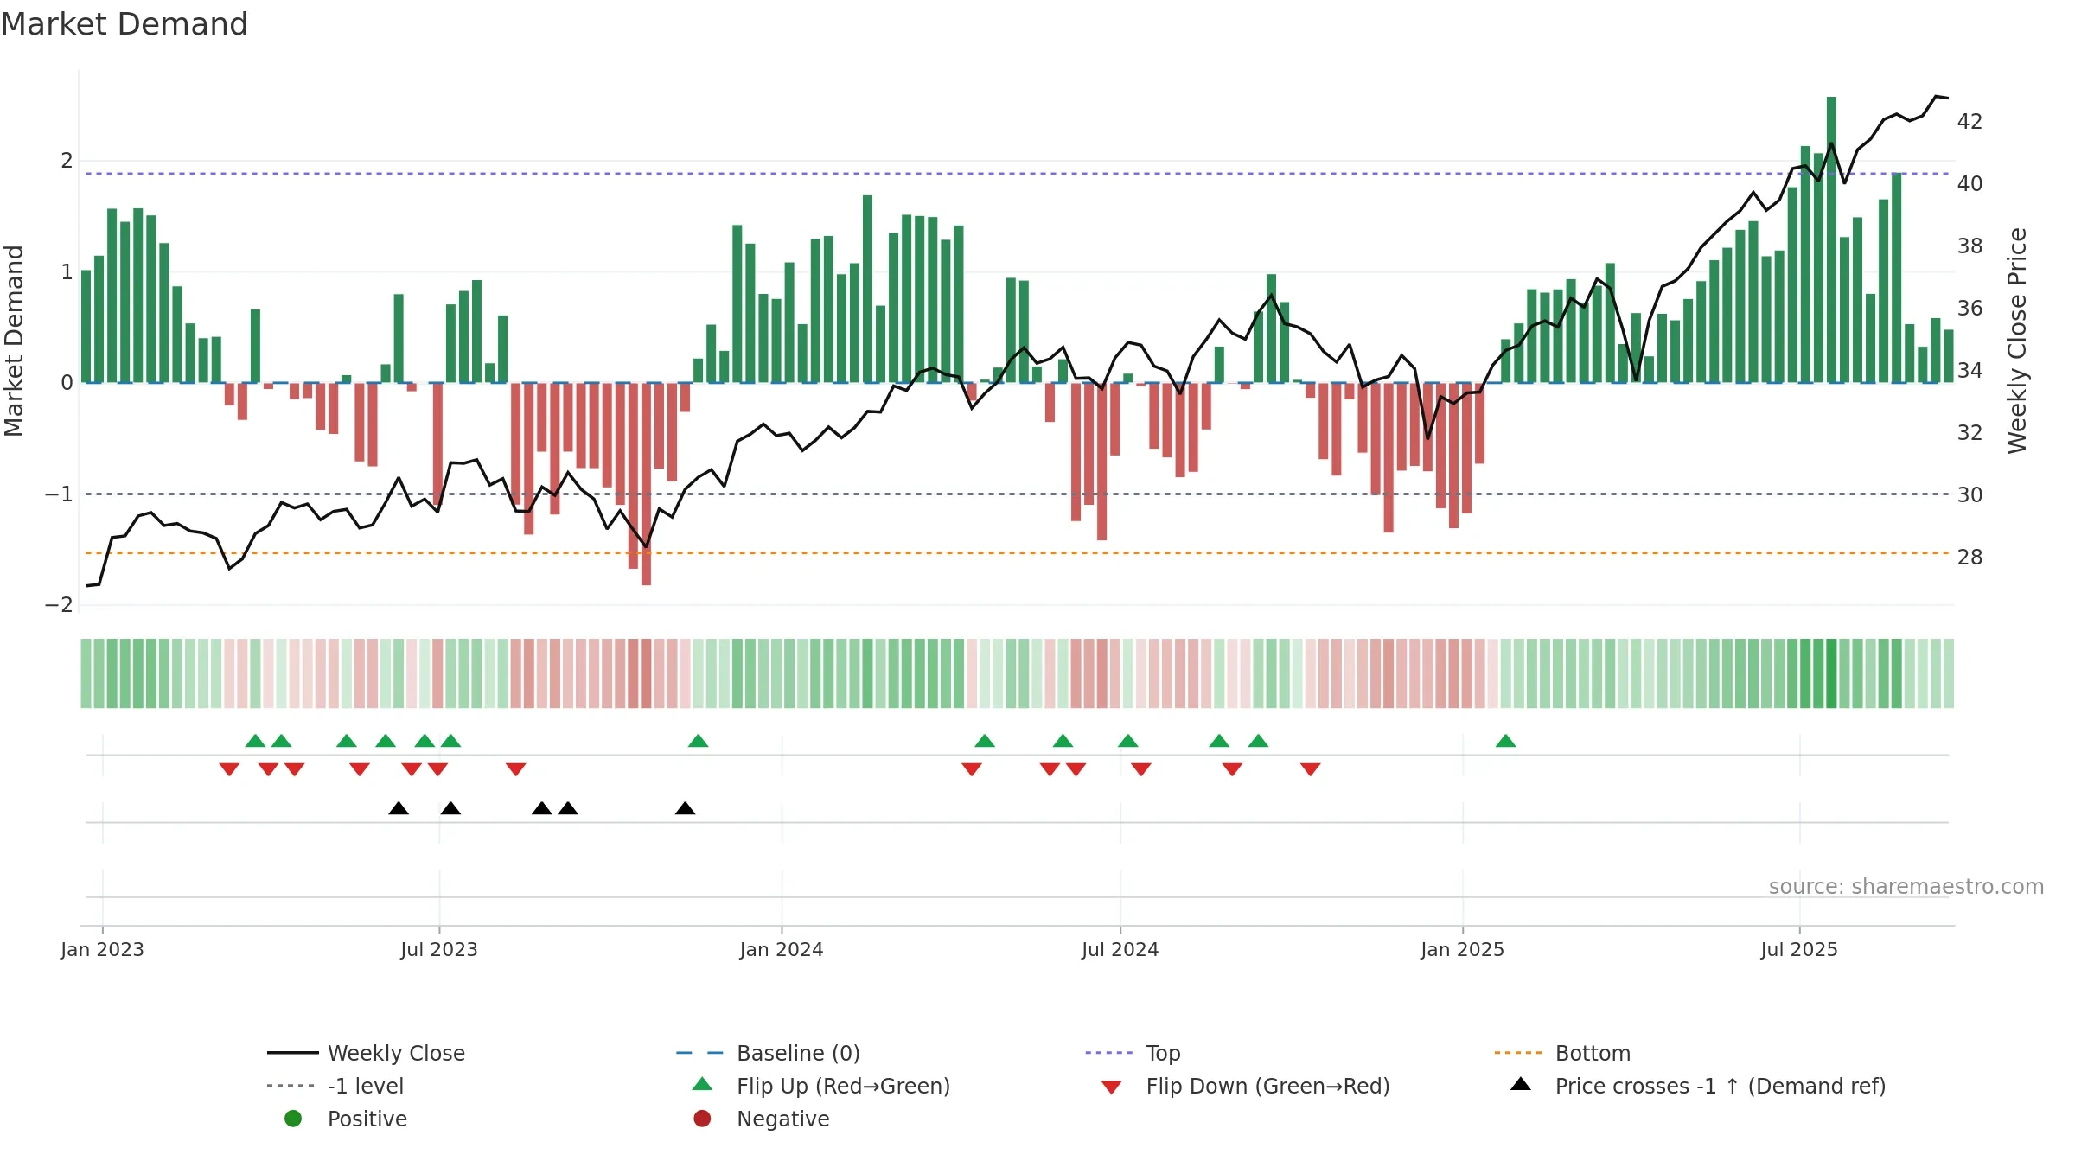The height and width of the screenshot is (1167, 2075).
Task: Click the green Flip Up triangle legend icon
Action: point(703,1084)
